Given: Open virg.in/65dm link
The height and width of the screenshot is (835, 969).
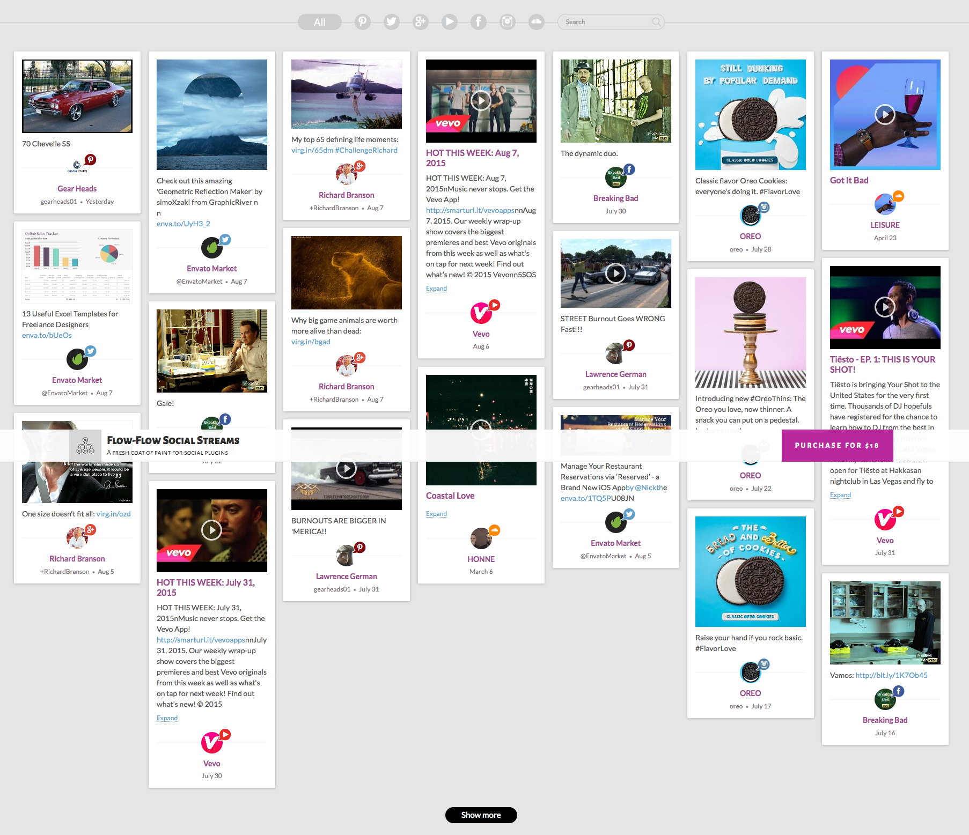Looking at the screenshot, I should click(x=312, y=150).
